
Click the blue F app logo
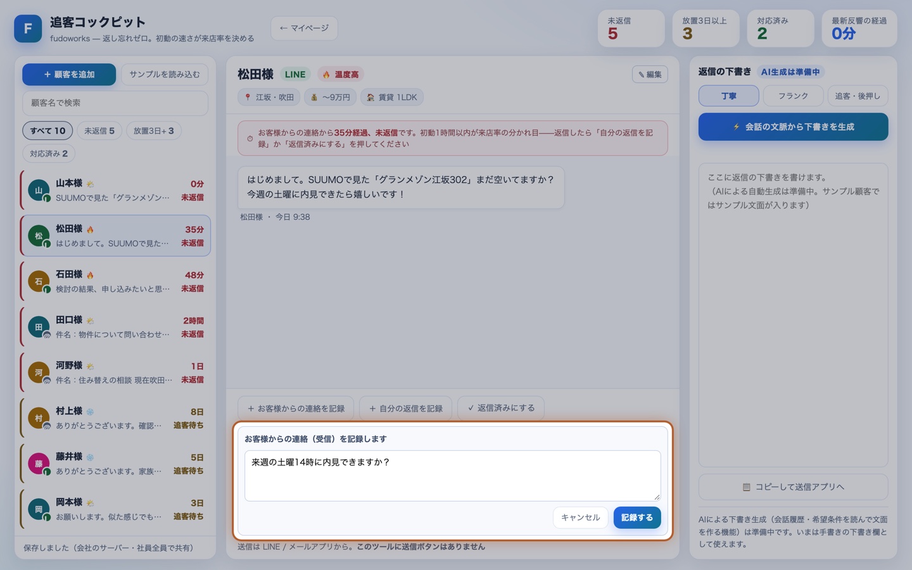[28, 28]
